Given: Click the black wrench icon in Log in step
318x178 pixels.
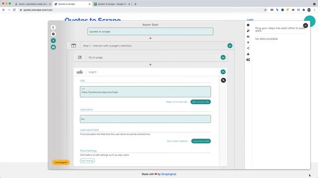Looking at the screenshot, I should [223, 80].
